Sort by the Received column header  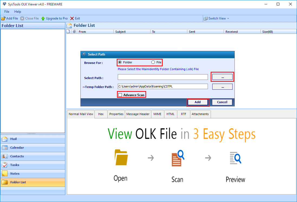[242, 32]
